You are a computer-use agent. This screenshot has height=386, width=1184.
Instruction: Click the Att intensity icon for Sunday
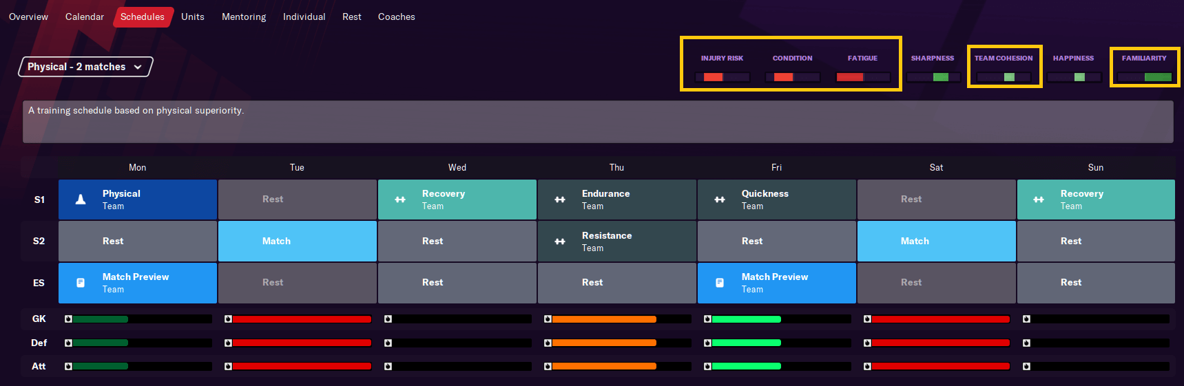1026,367
